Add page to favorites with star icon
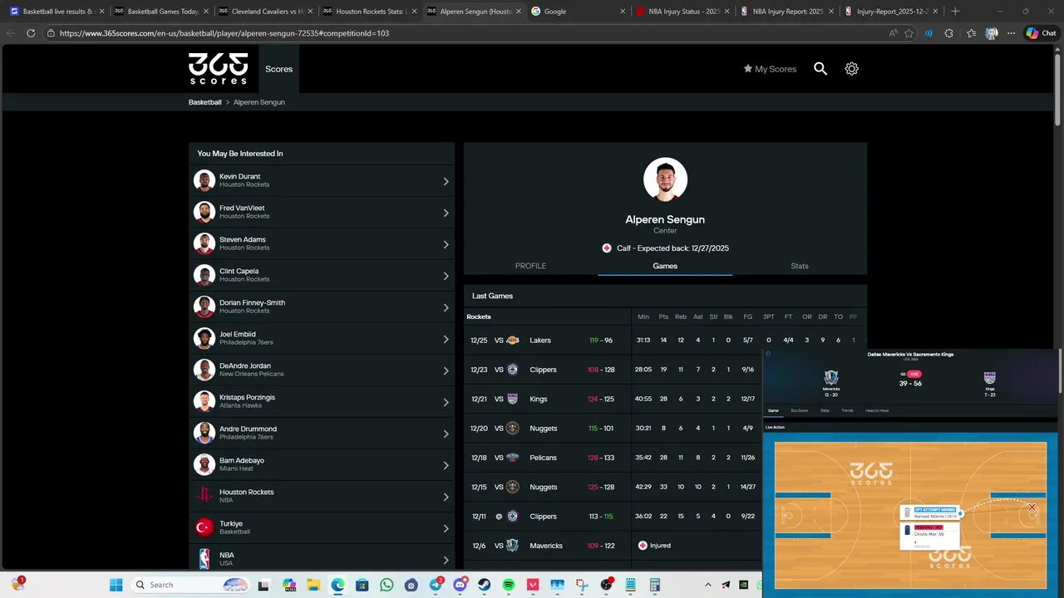The image size is (1064, 598). (909, 33)
